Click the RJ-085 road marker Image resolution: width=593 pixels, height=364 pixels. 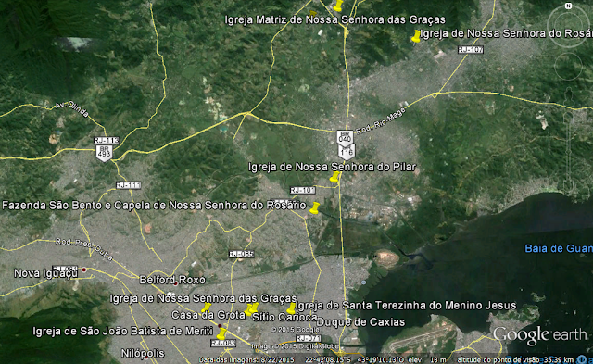coord(241,254)
